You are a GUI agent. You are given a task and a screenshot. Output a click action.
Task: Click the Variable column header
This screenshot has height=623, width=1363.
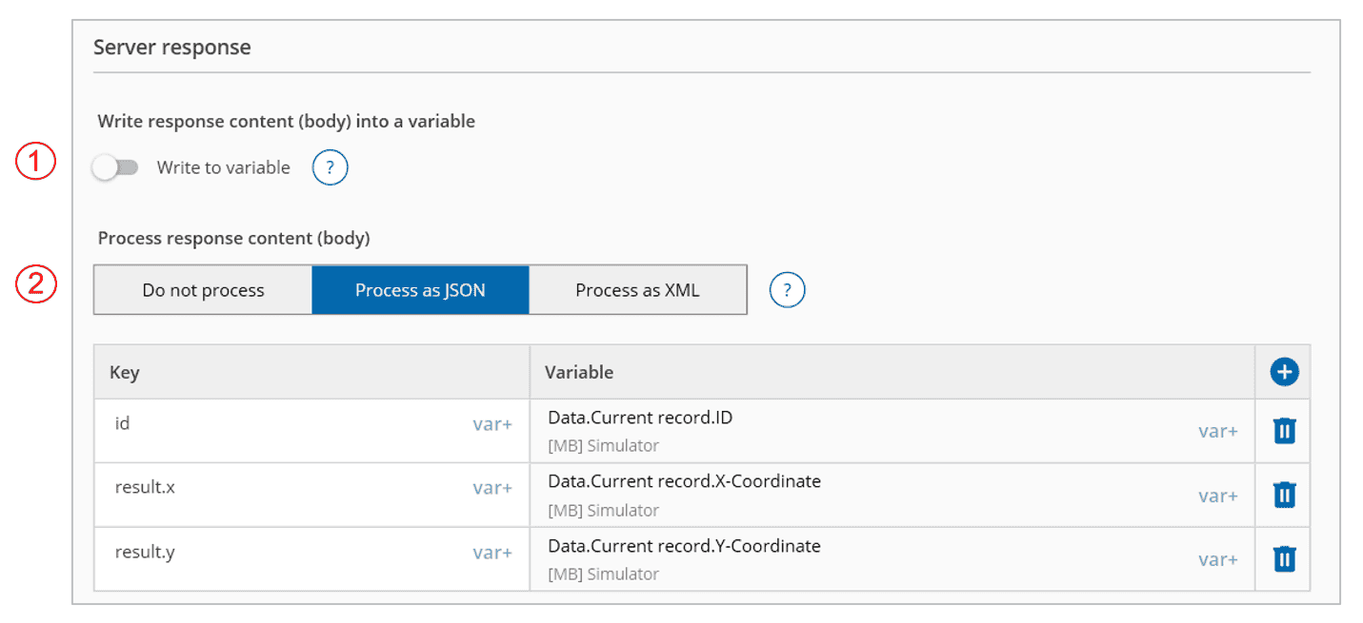(892, 372)
